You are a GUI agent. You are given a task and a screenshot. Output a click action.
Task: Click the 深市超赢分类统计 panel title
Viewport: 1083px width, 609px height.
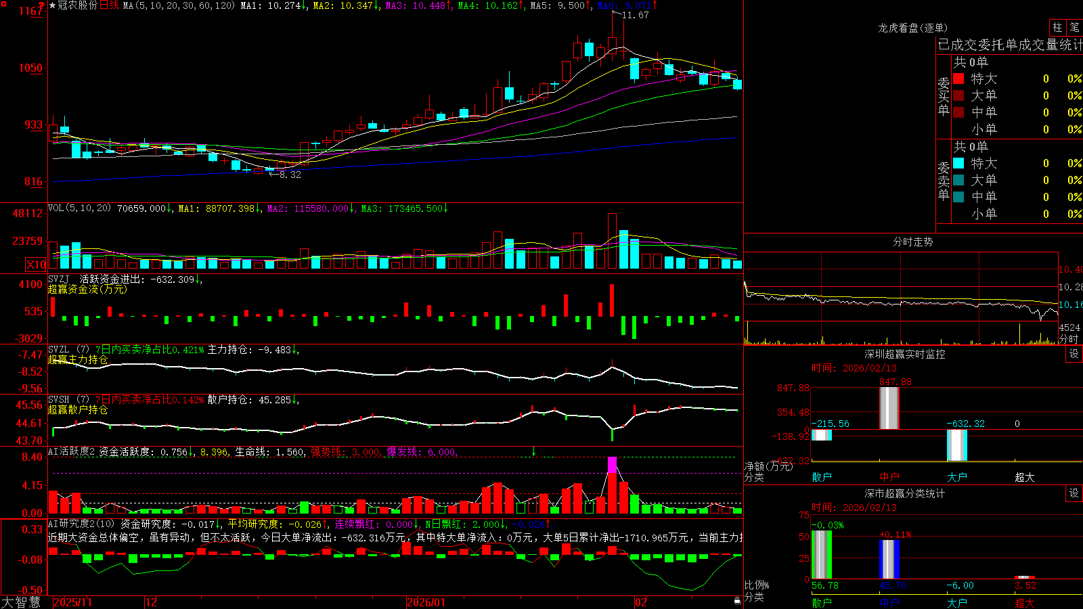tap(905, 493)
